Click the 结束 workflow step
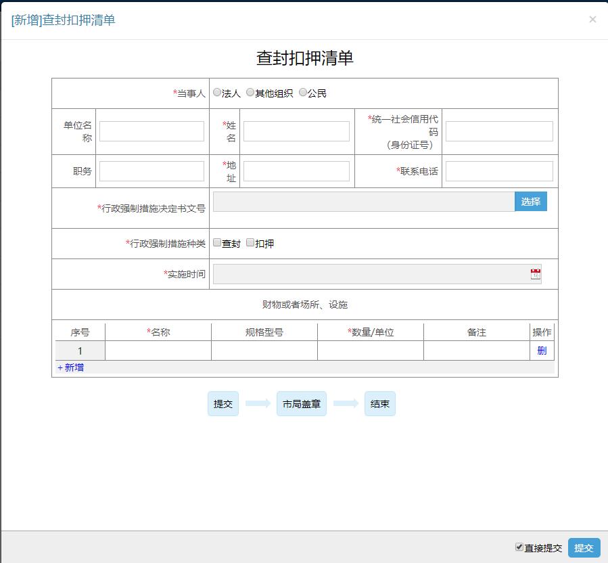 pos(379,403)
